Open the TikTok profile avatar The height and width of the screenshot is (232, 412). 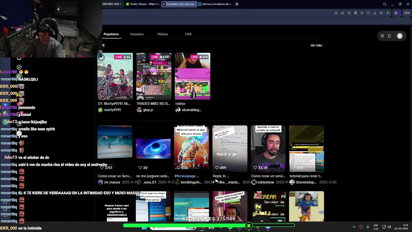click(400, 36)
